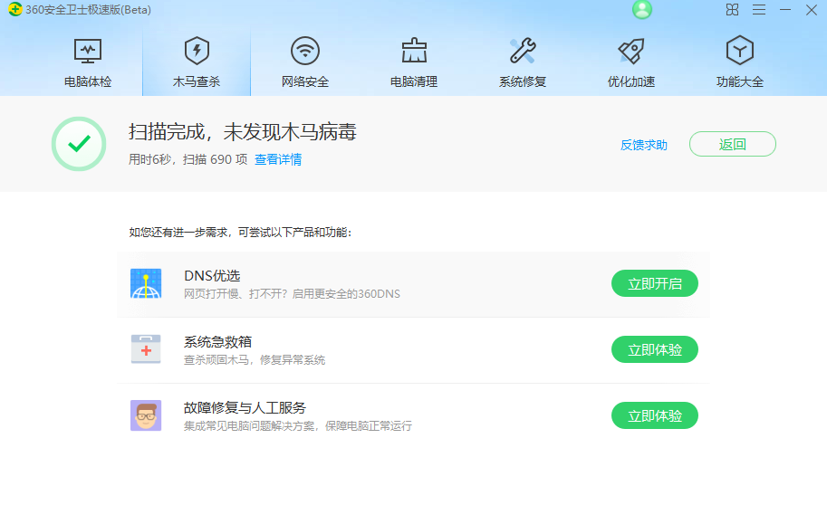Viewport: 827px width, 505px height.
Task: Click the user avatar icon in title bar
Action: (642, 9)
